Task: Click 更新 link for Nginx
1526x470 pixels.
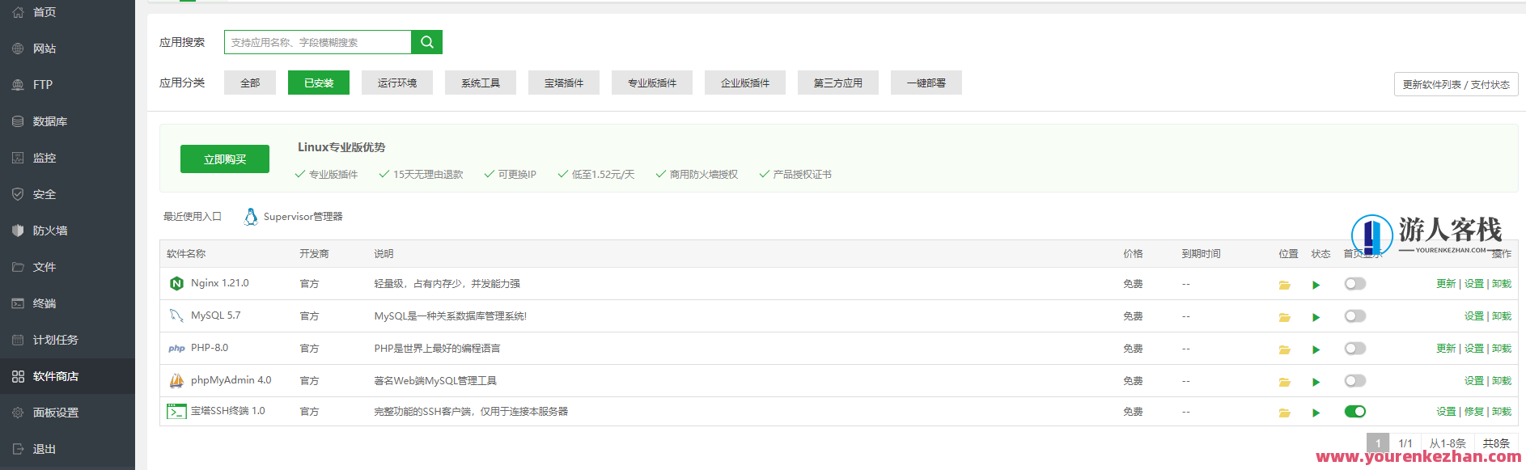Action: tap(1446, 284)
